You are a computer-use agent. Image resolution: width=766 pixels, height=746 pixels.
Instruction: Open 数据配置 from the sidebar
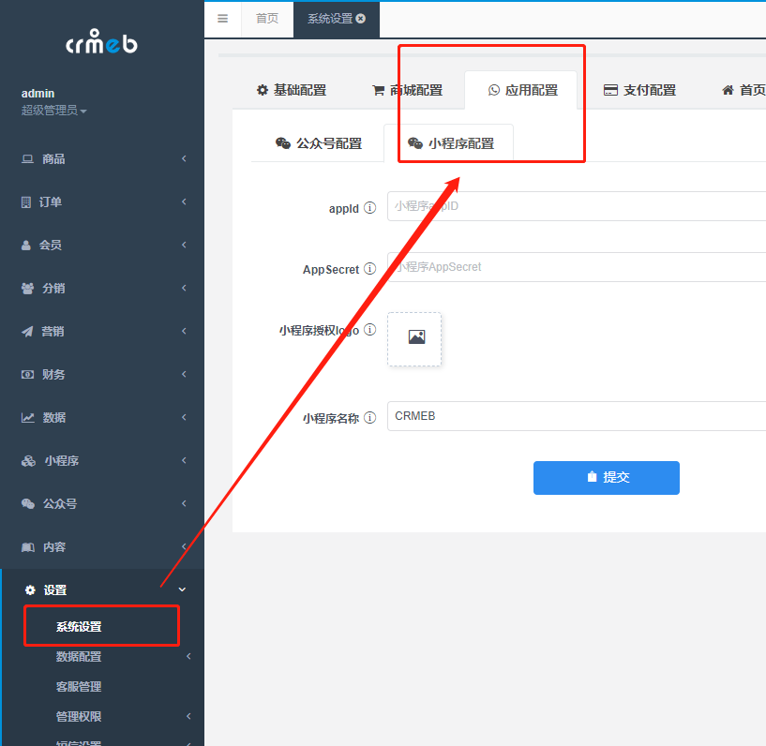(76, 656)
